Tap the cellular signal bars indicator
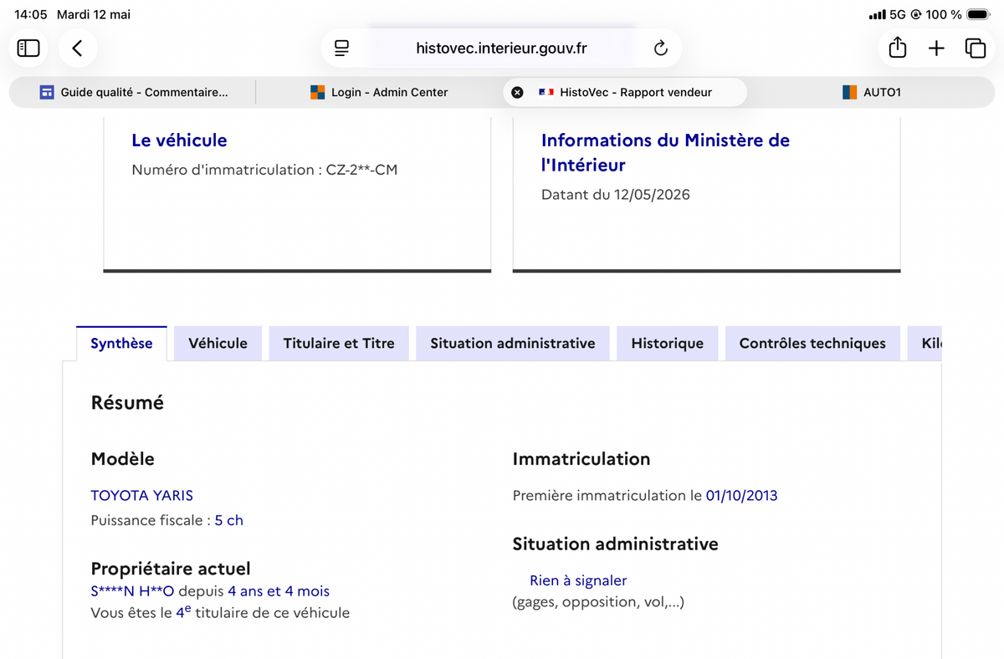 (x=877, y=14)
